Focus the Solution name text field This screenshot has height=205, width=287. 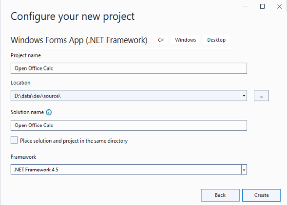pyautogui.click(x=129, y=125)
